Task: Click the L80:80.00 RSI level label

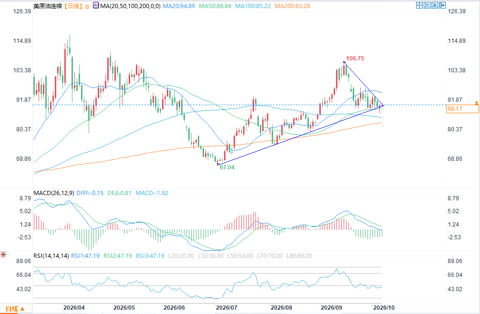Action: pos(299,256)
